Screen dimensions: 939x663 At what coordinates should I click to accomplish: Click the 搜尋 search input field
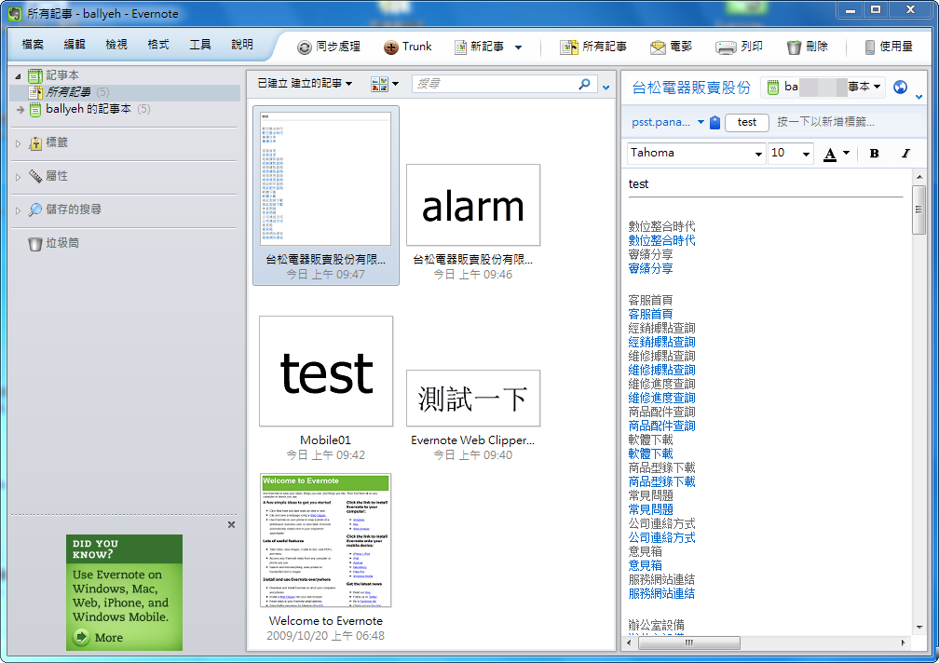tap(494, 84)
